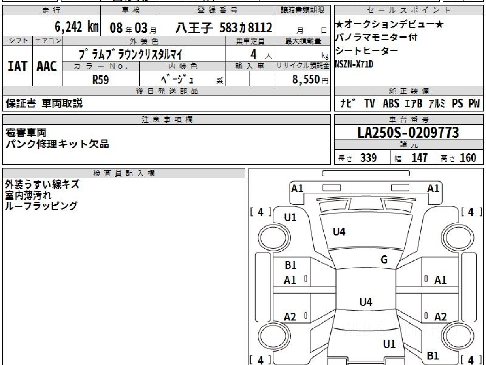Click the B1 mark near the rear corner
The width and height of the screenshot is (486, 365).
pyautogui.click(x=433, y=356)
